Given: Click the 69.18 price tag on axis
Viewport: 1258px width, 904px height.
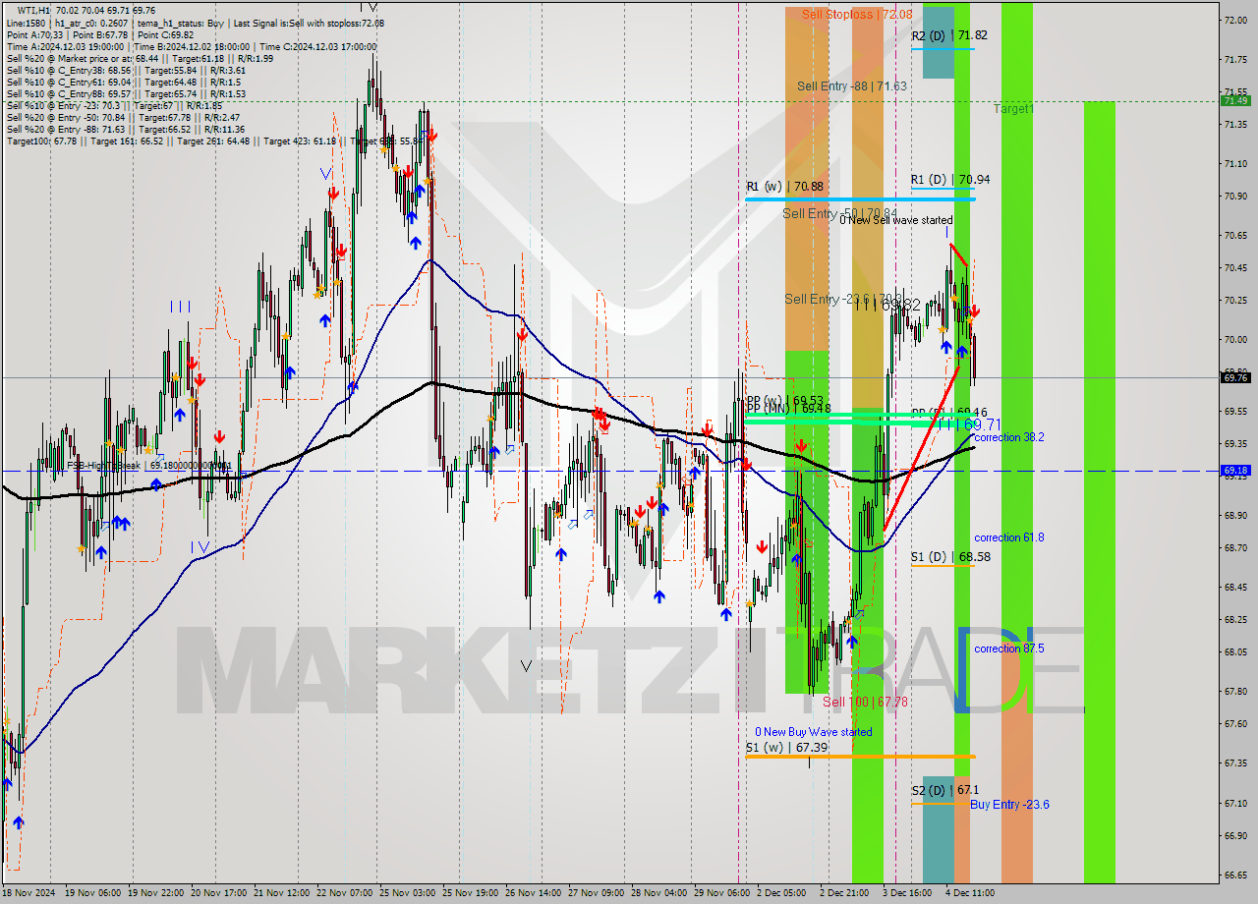Looking at the screenshot, I should click(x=1235, y=471).
